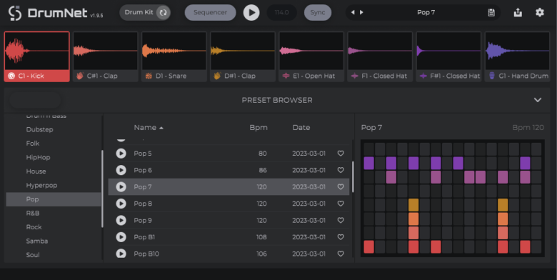Switch to the Sequencer view

point(210,12)
